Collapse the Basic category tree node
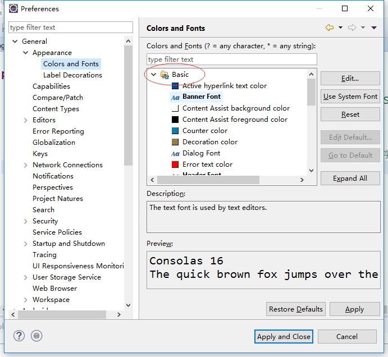The width and height of the screenshot is (388, 357). 153,75
